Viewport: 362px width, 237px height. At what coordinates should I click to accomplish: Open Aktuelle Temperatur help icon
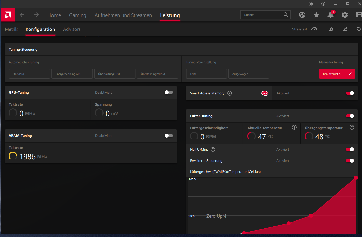tap(294, 127)
